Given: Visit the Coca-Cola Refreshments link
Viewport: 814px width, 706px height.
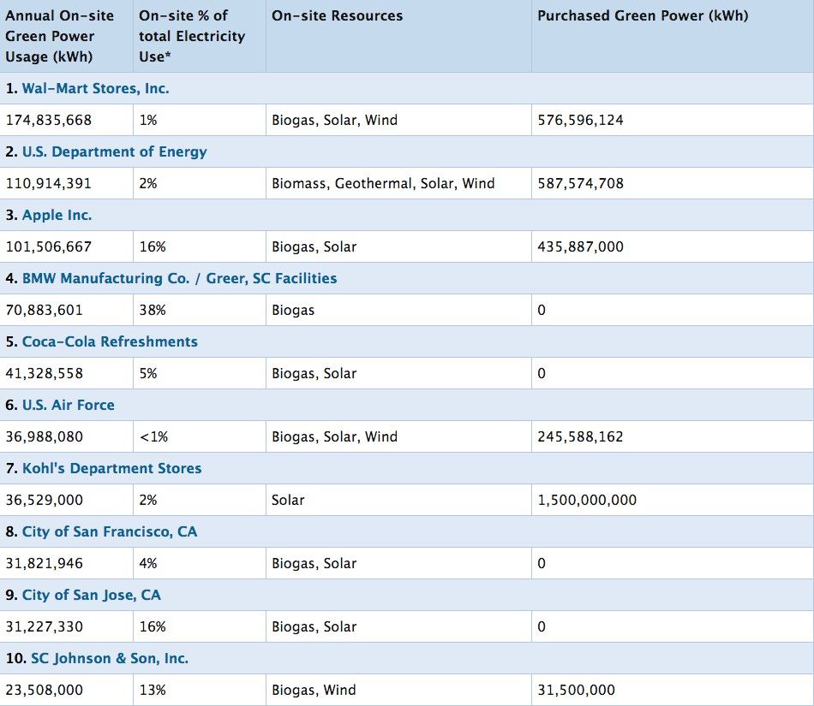Looking at the screenshot, I should (110, 341).
